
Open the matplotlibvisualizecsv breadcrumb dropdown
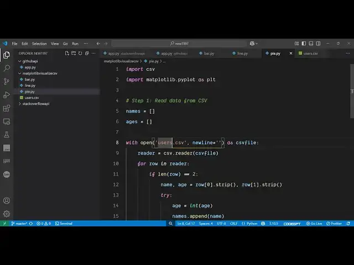point(121,61)
